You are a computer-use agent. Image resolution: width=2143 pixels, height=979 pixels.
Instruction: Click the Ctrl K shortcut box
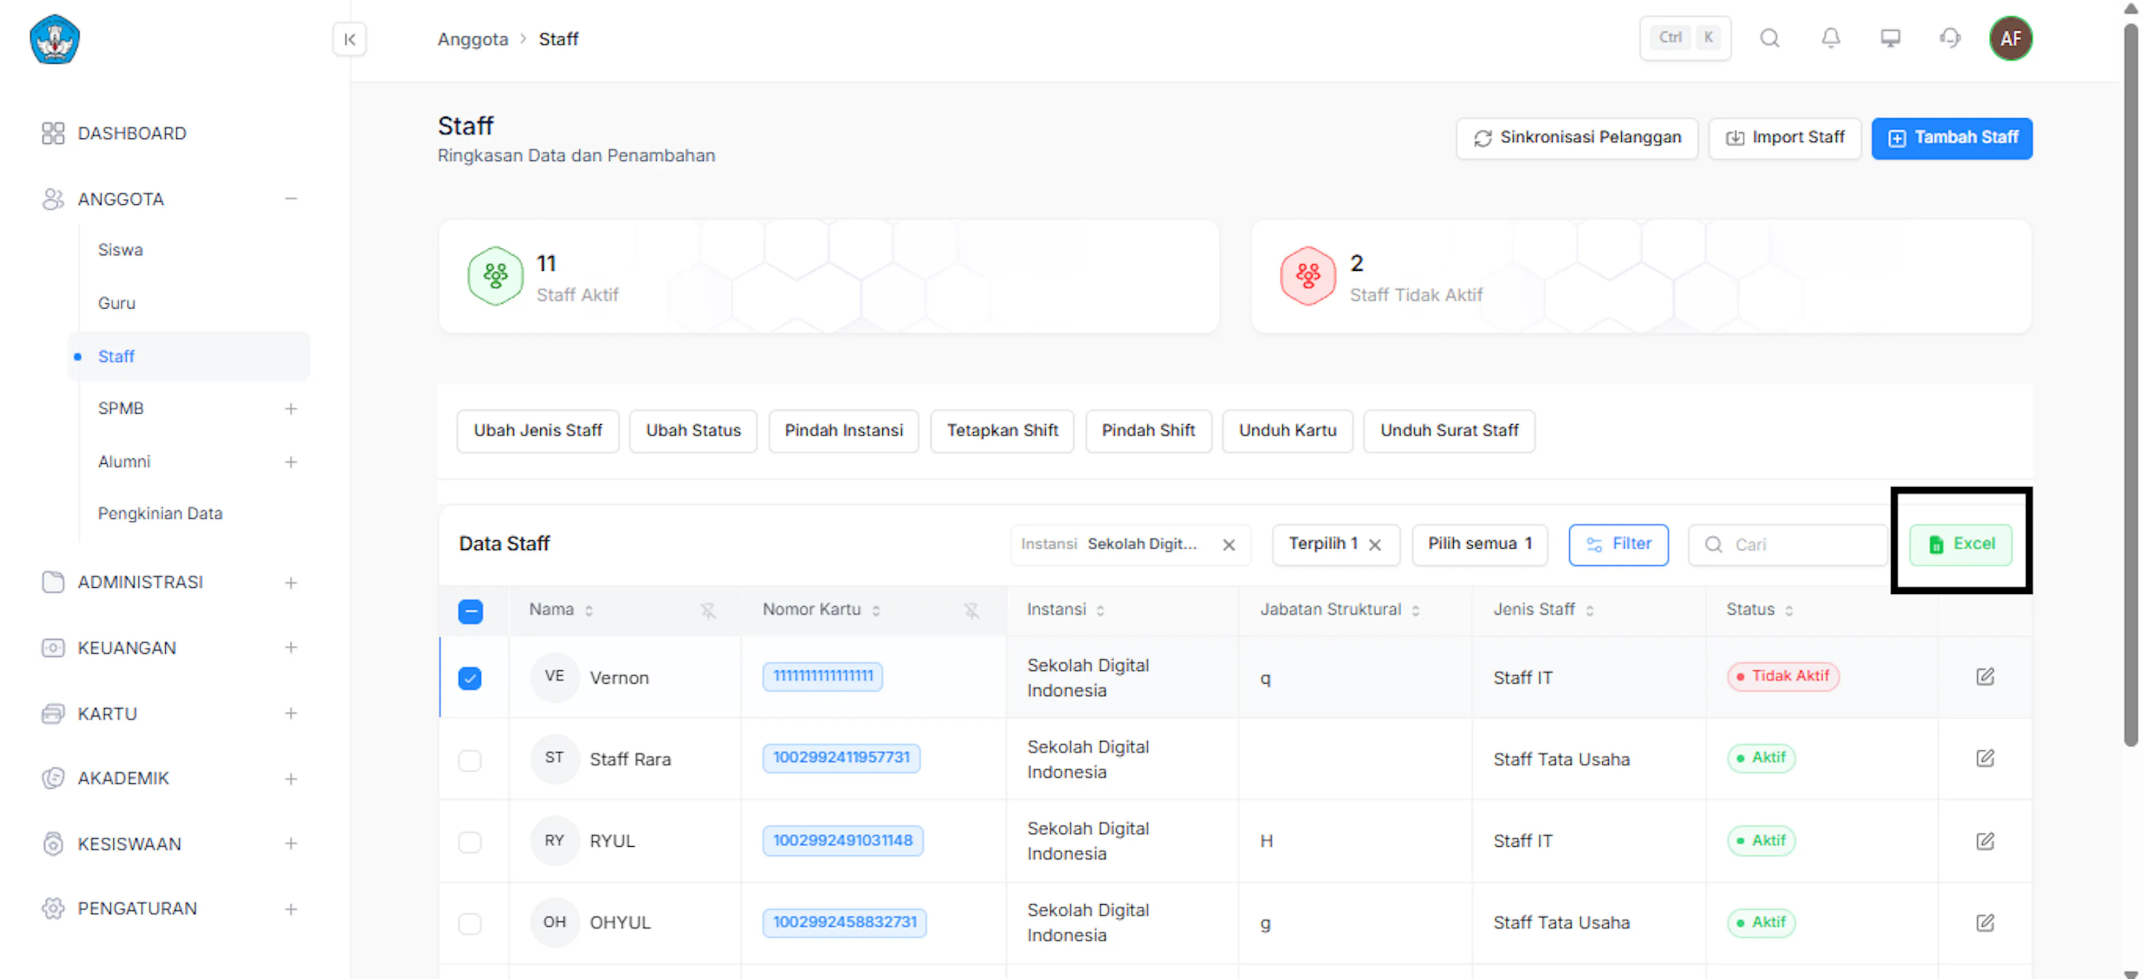pyautogui.click(x=1685, y=39)
